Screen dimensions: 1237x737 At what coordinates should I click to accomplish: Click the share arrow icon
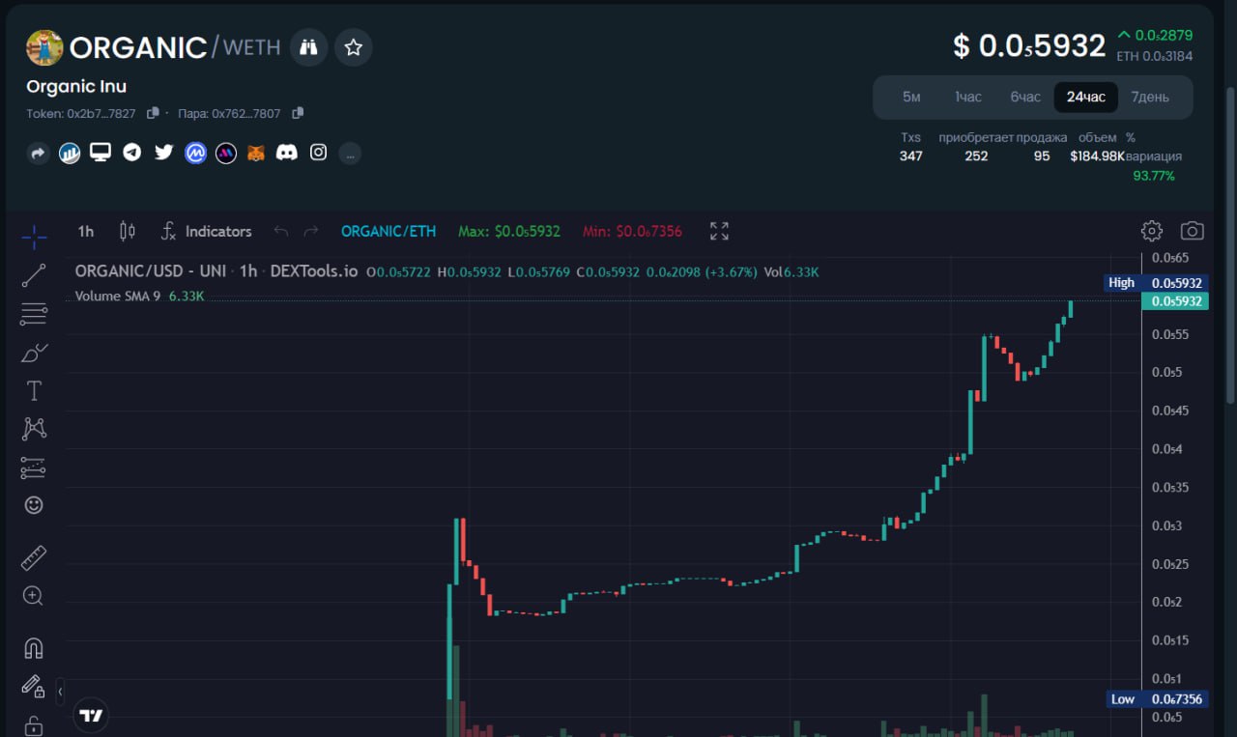coord(39,153)
